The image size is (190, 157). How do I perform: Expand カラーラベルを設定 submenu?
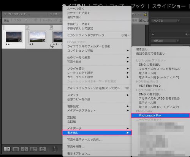click(x=97, y=77)
